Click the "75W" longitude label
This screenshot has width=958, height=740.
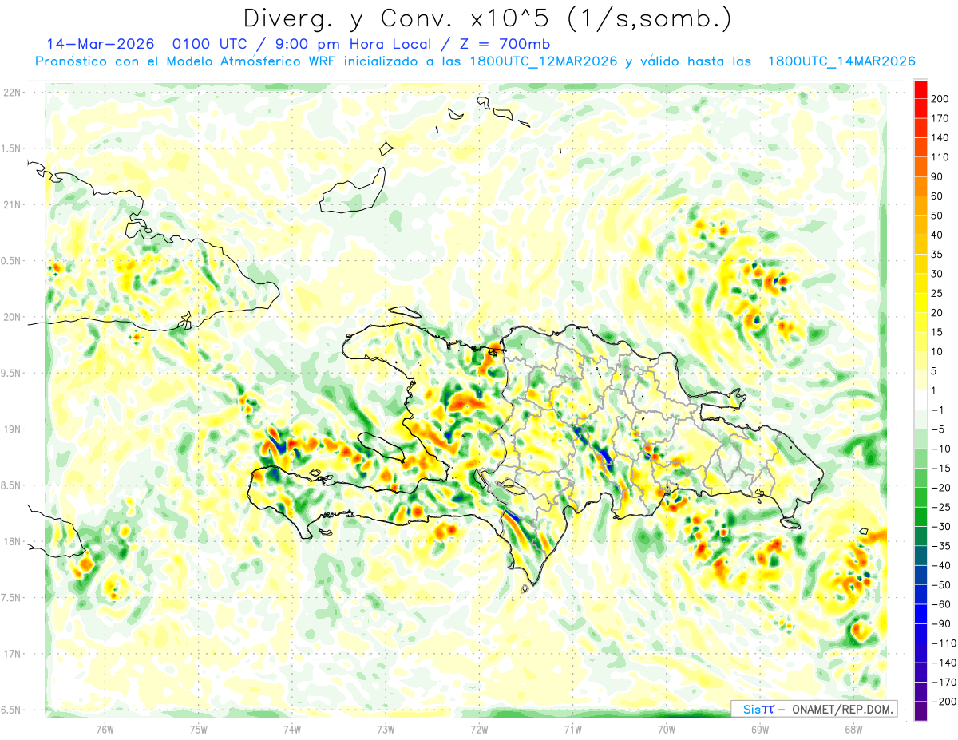pyautogui.click(x=199, y=729)
